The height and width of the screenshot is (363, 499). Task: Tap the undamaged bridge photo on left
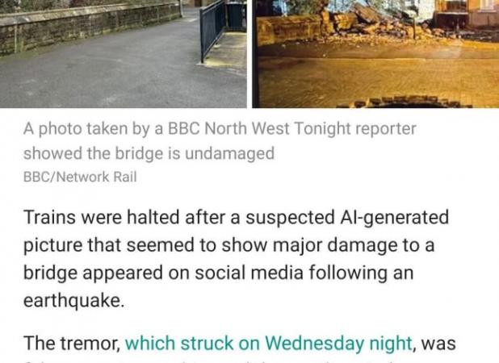(124, 54)
